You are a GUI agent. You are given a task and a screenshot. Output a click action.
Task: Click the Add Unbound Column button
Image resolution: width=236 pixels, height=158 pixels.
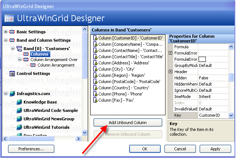128,123
